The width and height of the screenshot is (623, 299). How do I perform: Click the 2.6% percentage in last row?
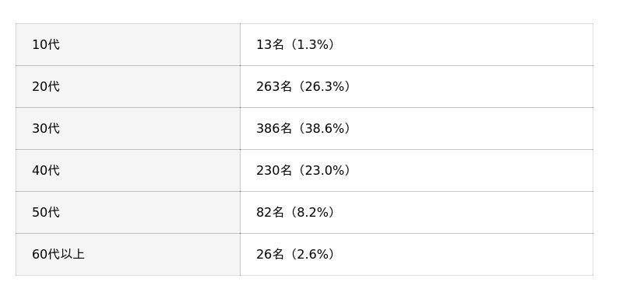(313, 255)
